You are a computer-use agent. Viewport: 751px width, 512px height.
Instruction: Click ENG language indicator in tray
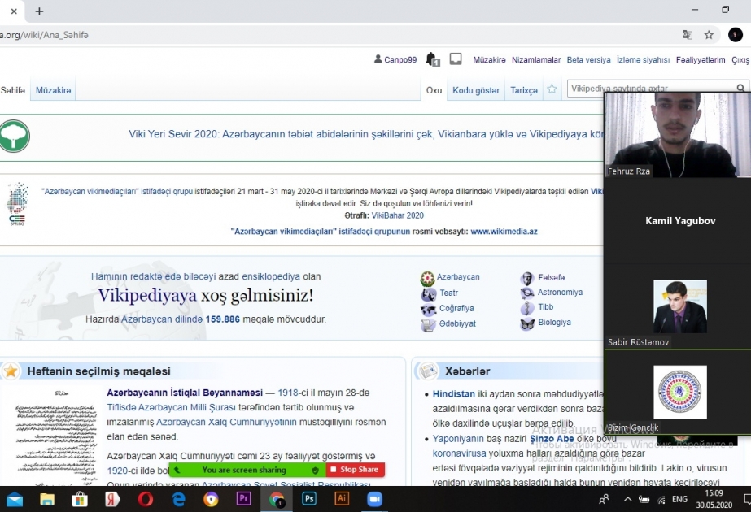(x=679, y=500)
